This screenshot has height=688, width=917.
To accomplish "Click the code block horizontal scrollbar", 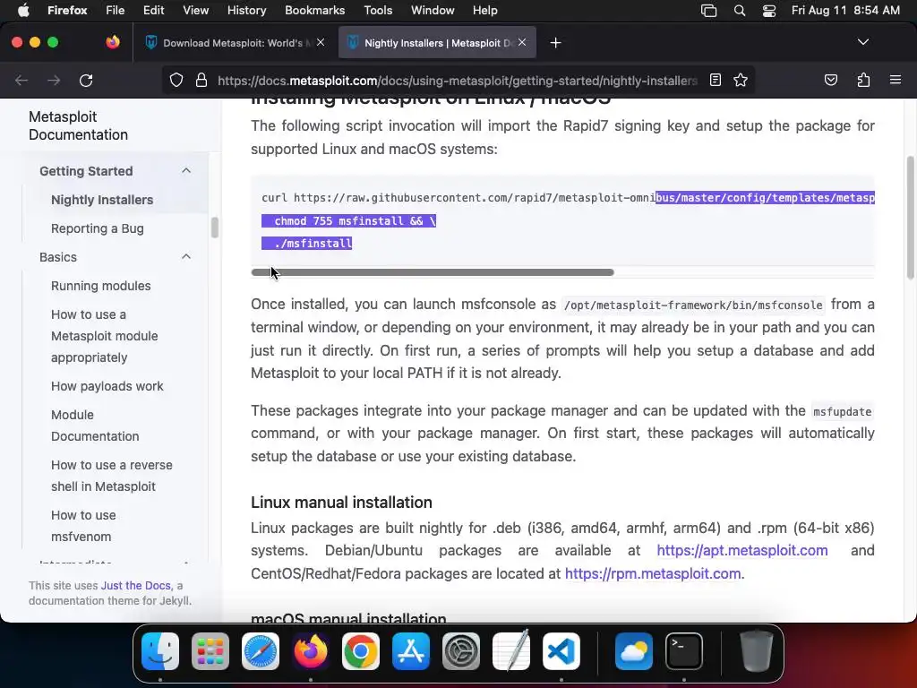I will (433, 272).
